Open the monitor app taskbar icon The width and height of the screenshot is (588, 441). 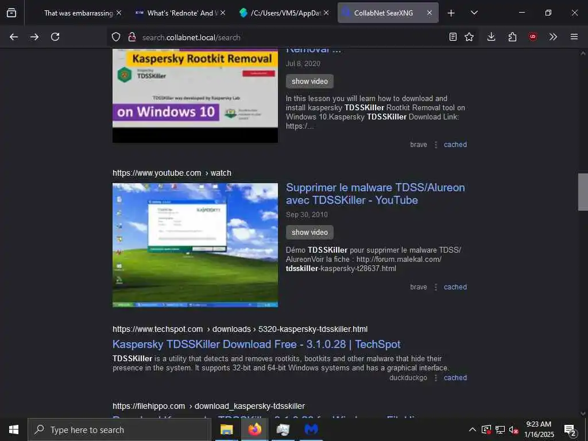point(283,430)
